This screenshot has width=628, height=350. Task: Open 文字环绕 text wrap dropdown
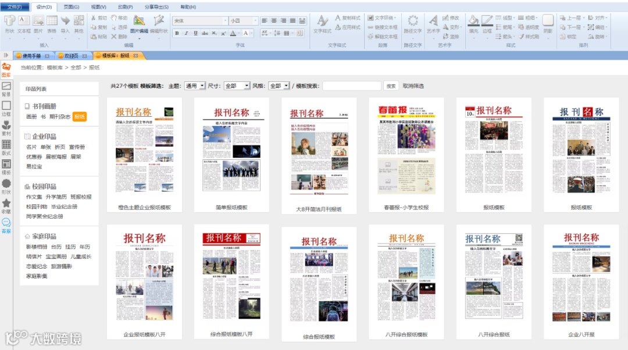pos(382,18)
